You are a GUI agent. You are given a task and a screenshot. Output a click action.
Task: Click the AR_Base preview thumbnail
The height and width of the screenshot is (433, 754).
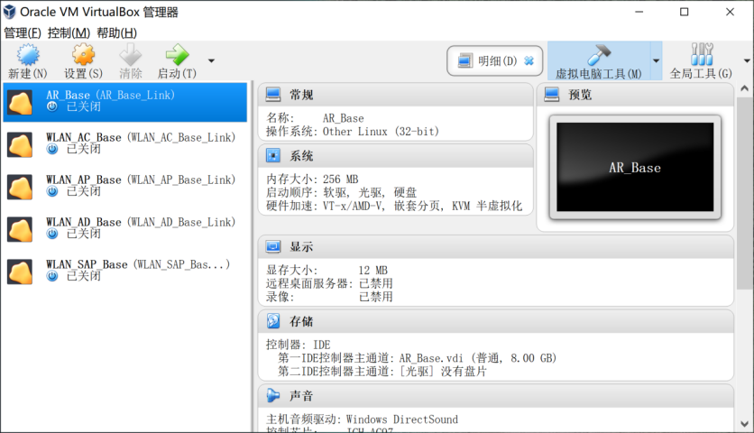[635, 167]
